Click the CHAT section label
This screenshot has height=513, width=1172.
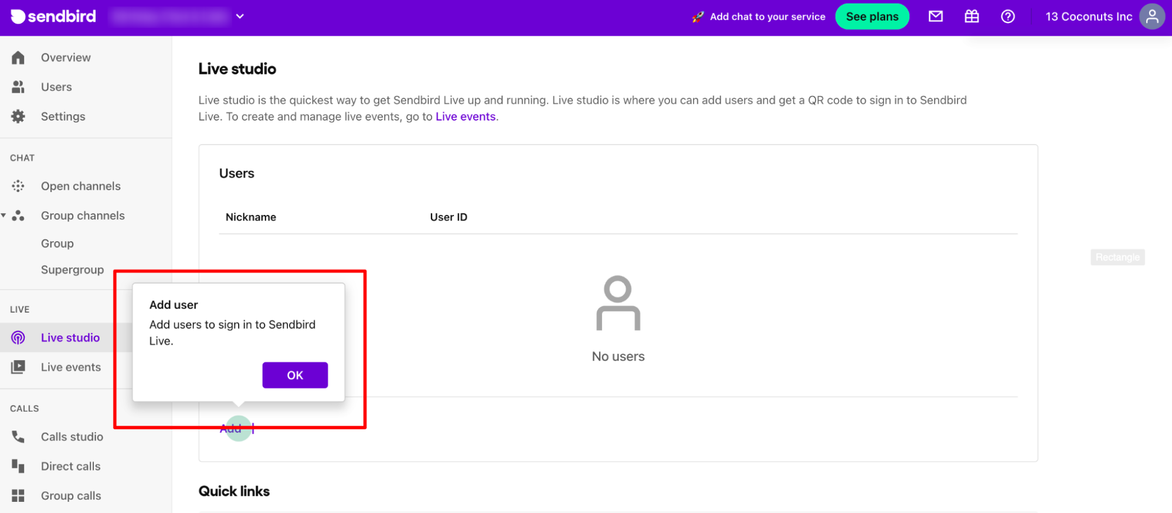(22, 158)
